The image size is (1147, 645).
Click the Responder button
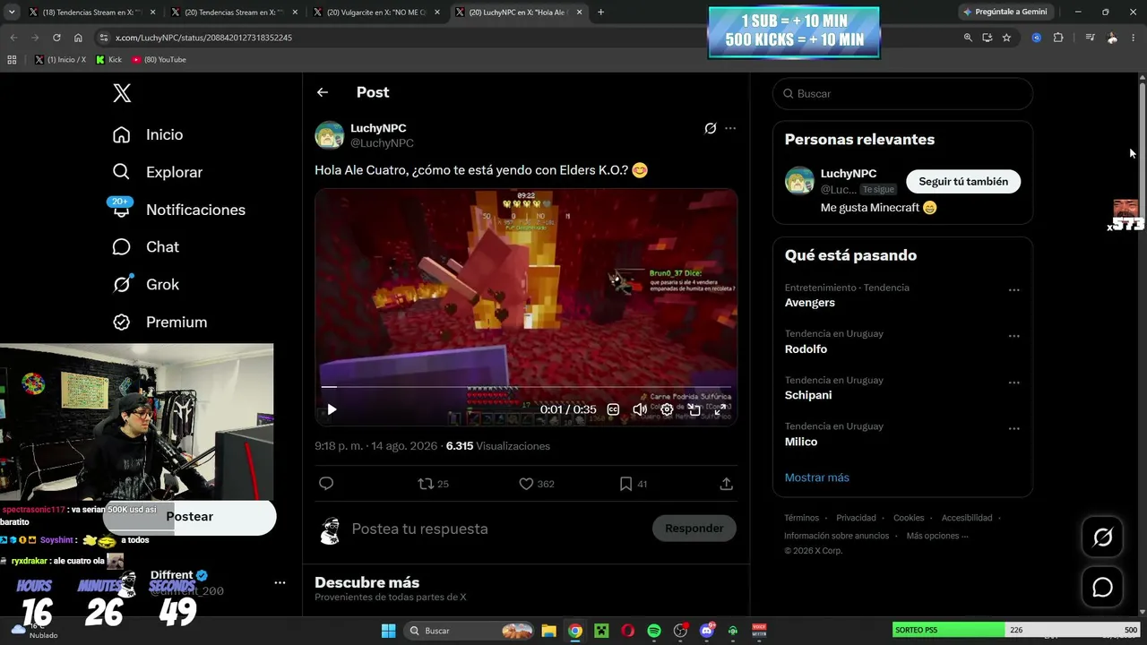[694, 529]
